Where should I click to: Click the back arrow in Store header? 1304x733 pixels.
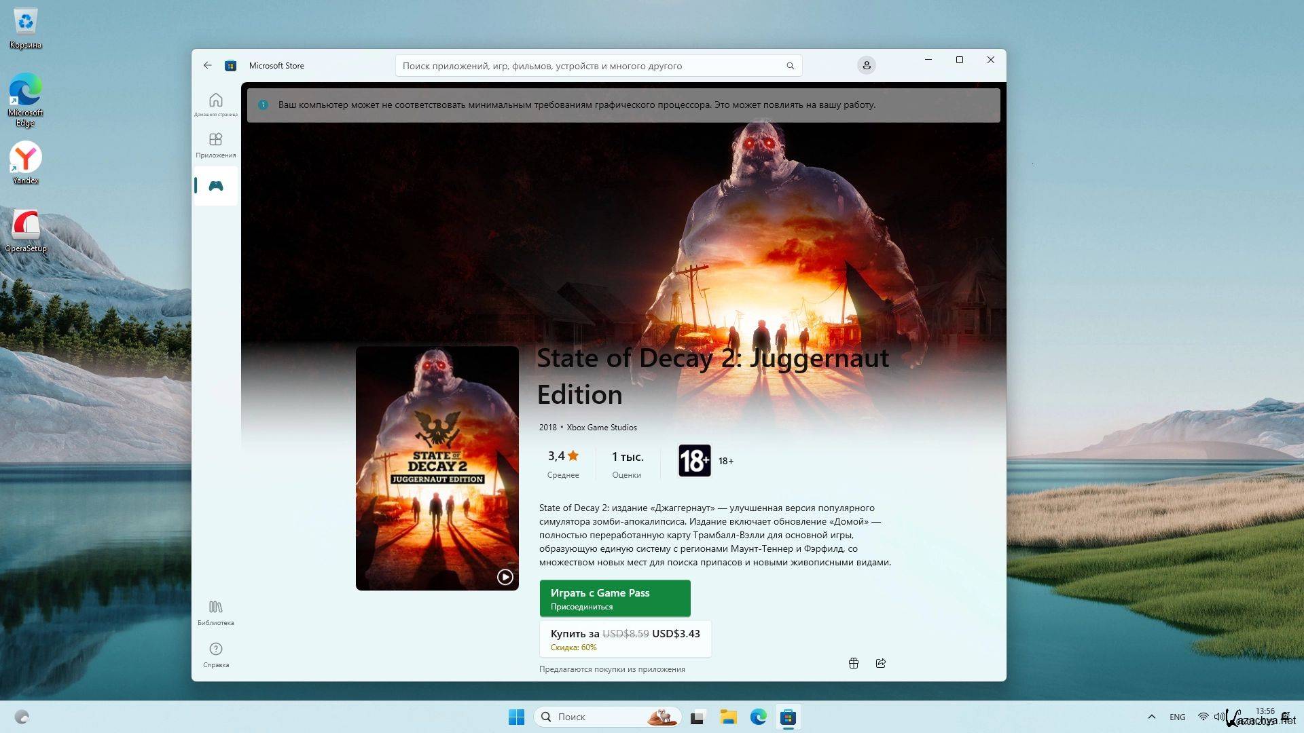207,66
